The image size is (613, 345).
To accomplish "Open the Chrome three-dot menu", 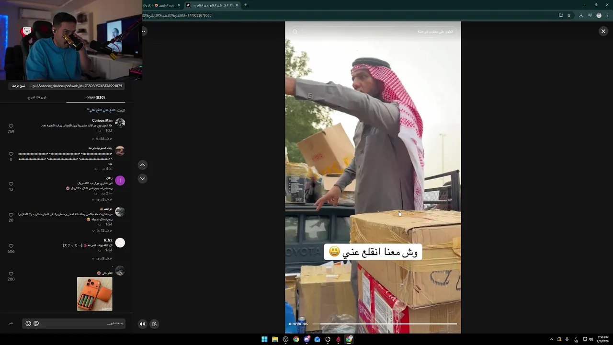I will tap(607, 15).
